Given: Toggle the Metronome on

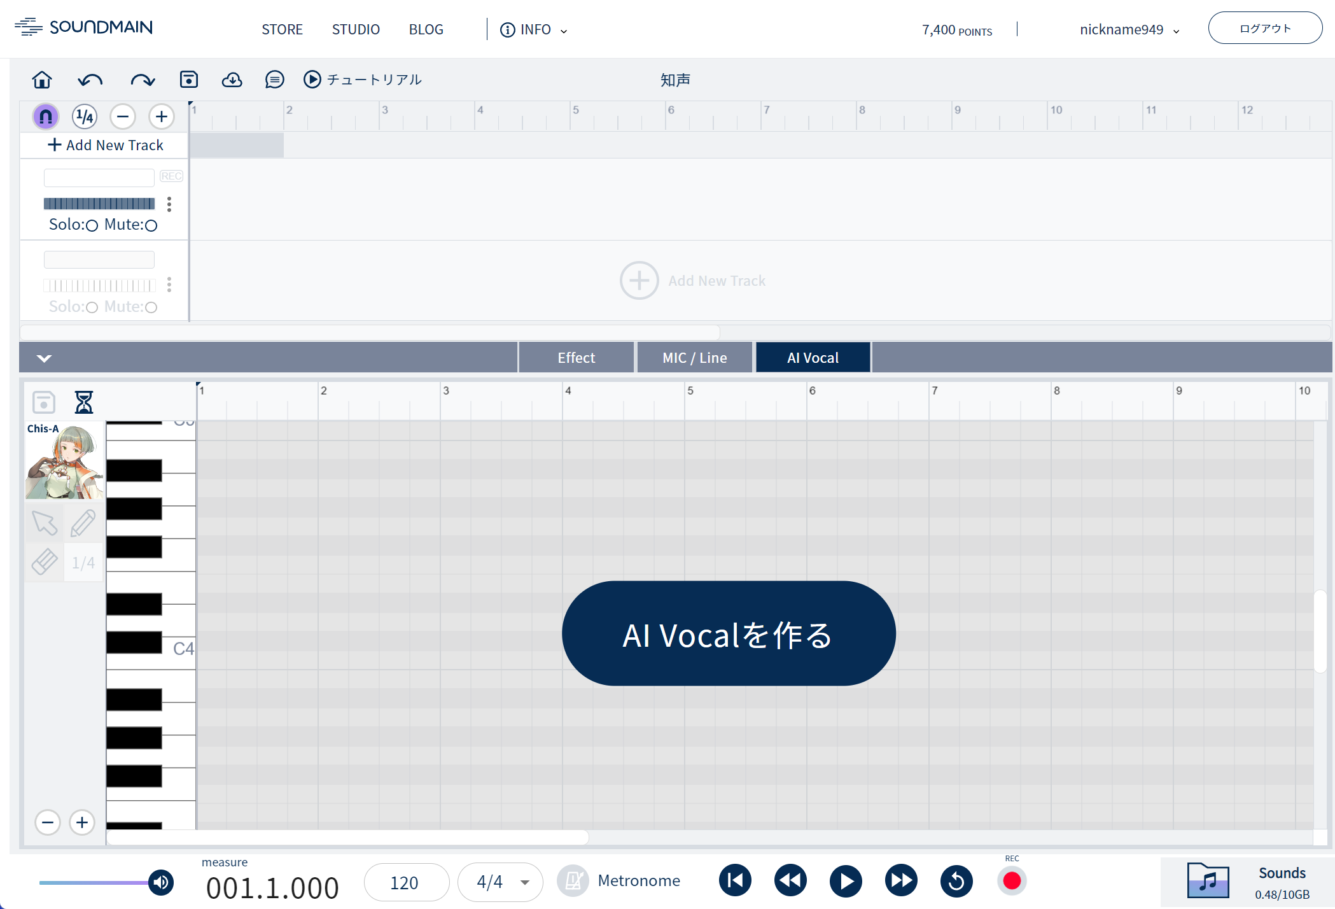Looking at the screenshot, I should [573, 881].
